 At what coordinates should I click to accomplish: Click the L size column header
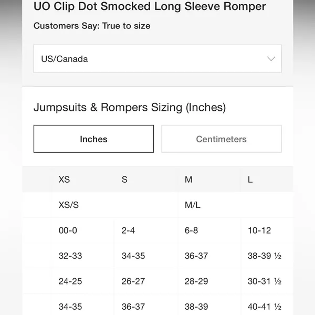[250, 180]
